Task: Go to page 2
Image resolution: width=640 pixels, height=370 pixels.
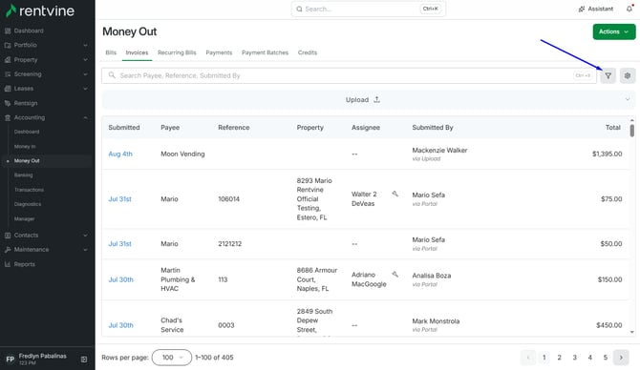Action: [x=559, y=358]
